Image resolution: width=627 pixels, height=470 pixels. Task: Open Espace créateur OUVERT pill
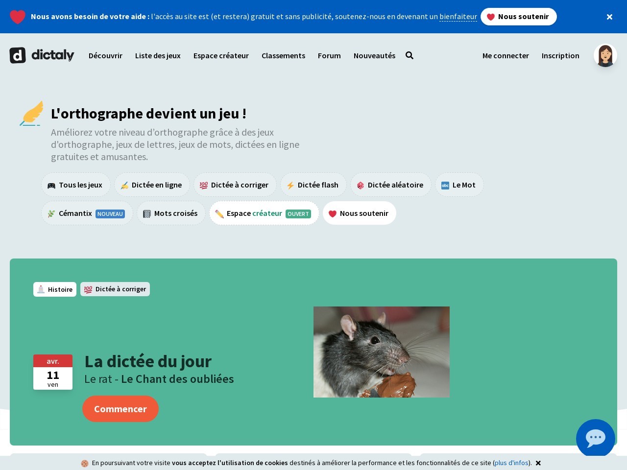point(264,213)
